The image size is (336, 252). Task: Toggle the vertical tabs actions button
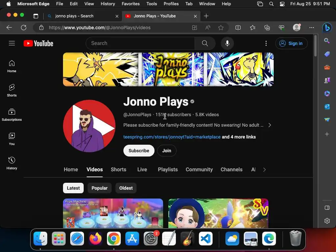point(36,16)
